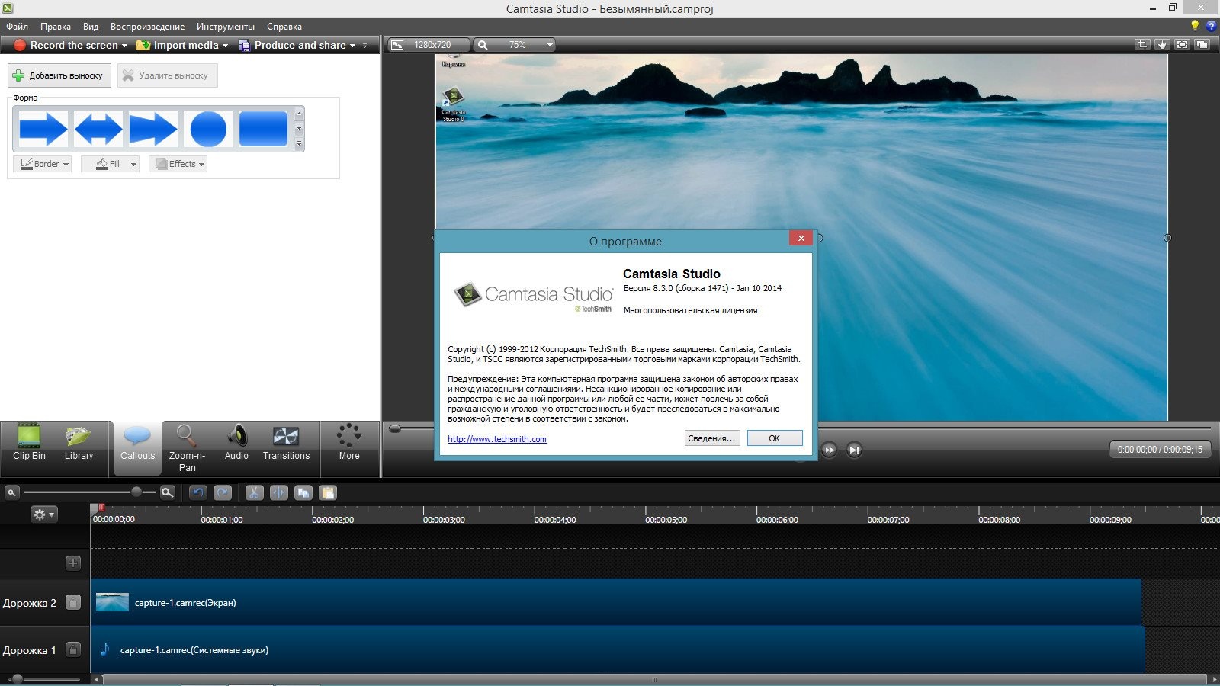Open the Border dropdown

point(42,164)
